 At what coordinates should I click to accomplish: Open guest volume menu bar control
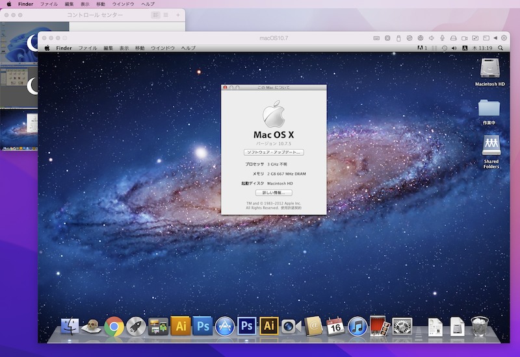453,48
